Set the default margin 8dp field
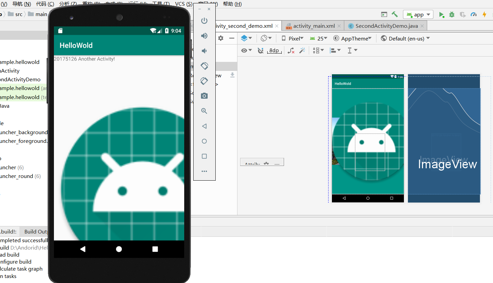 click(274, 51)
